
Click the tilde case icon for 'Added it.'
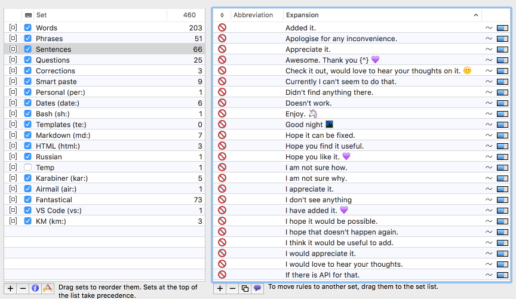click(489, 28)
